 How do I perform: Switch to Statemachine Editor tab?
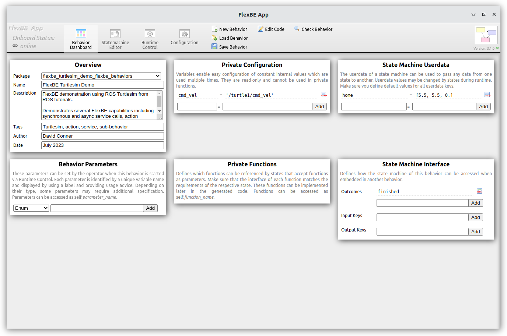[x=115, y=39]
